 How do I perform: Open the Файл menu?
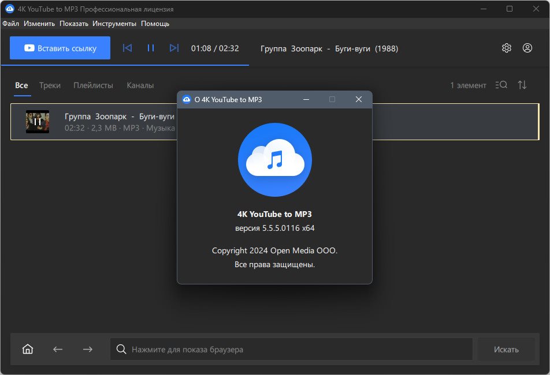pos(10,24)
